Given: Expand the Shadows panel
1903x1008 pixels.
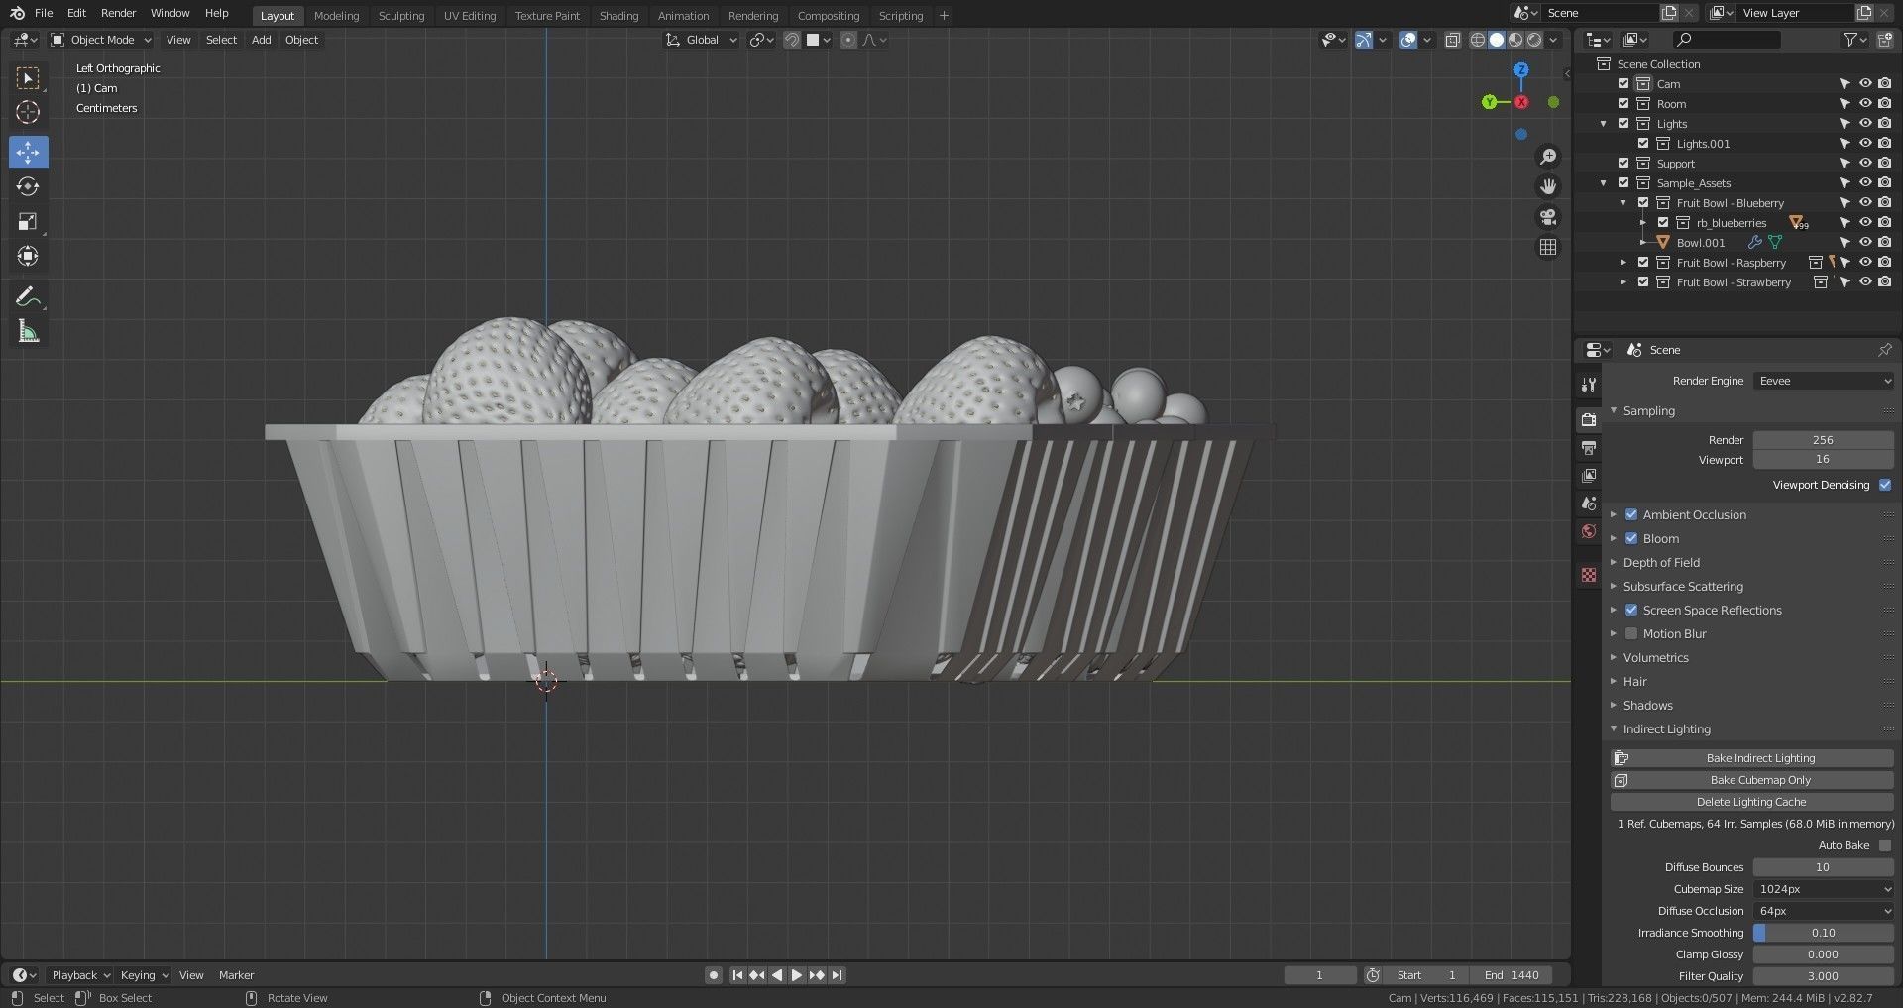Looking at the screenshot, I should (x=1647, y=705).
